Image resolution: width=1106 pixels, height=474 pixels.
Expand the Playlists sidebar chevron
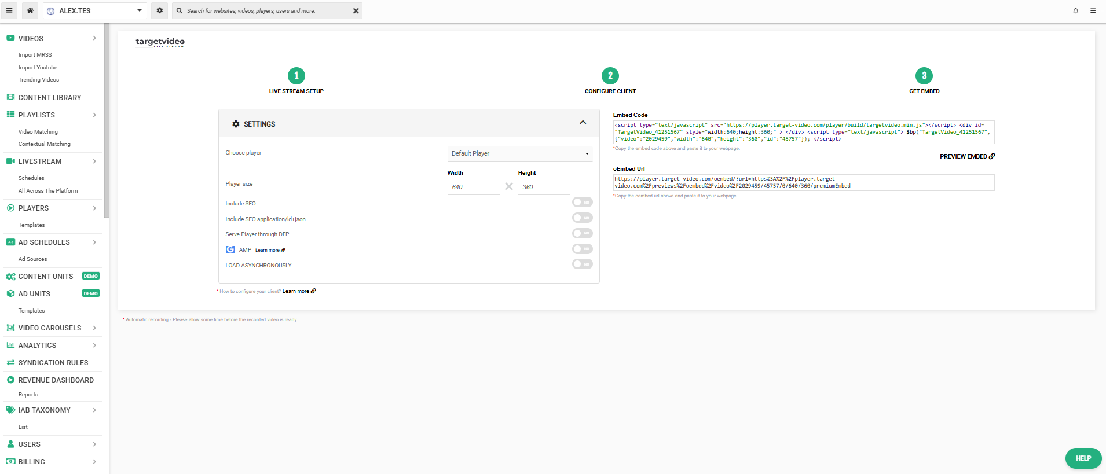pyautogui.click(x=94, y=115)
